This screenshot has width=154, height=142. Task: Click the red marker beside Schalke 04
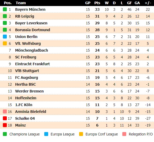tap(5, 118)
